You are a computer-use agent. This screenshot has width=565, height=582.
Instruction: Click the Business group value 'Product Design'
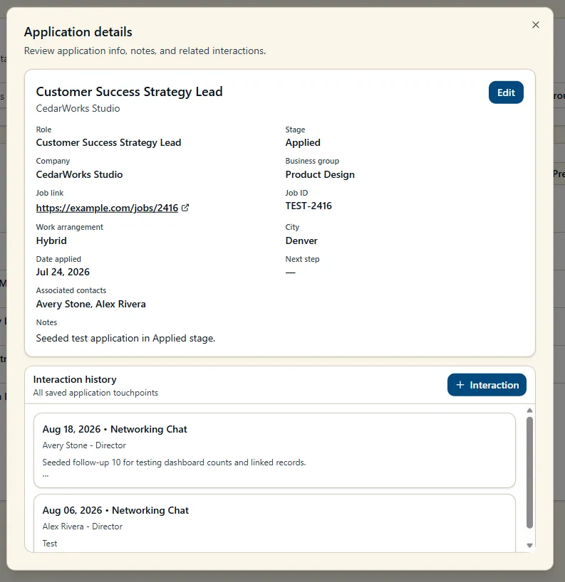(x=320, y=174)
